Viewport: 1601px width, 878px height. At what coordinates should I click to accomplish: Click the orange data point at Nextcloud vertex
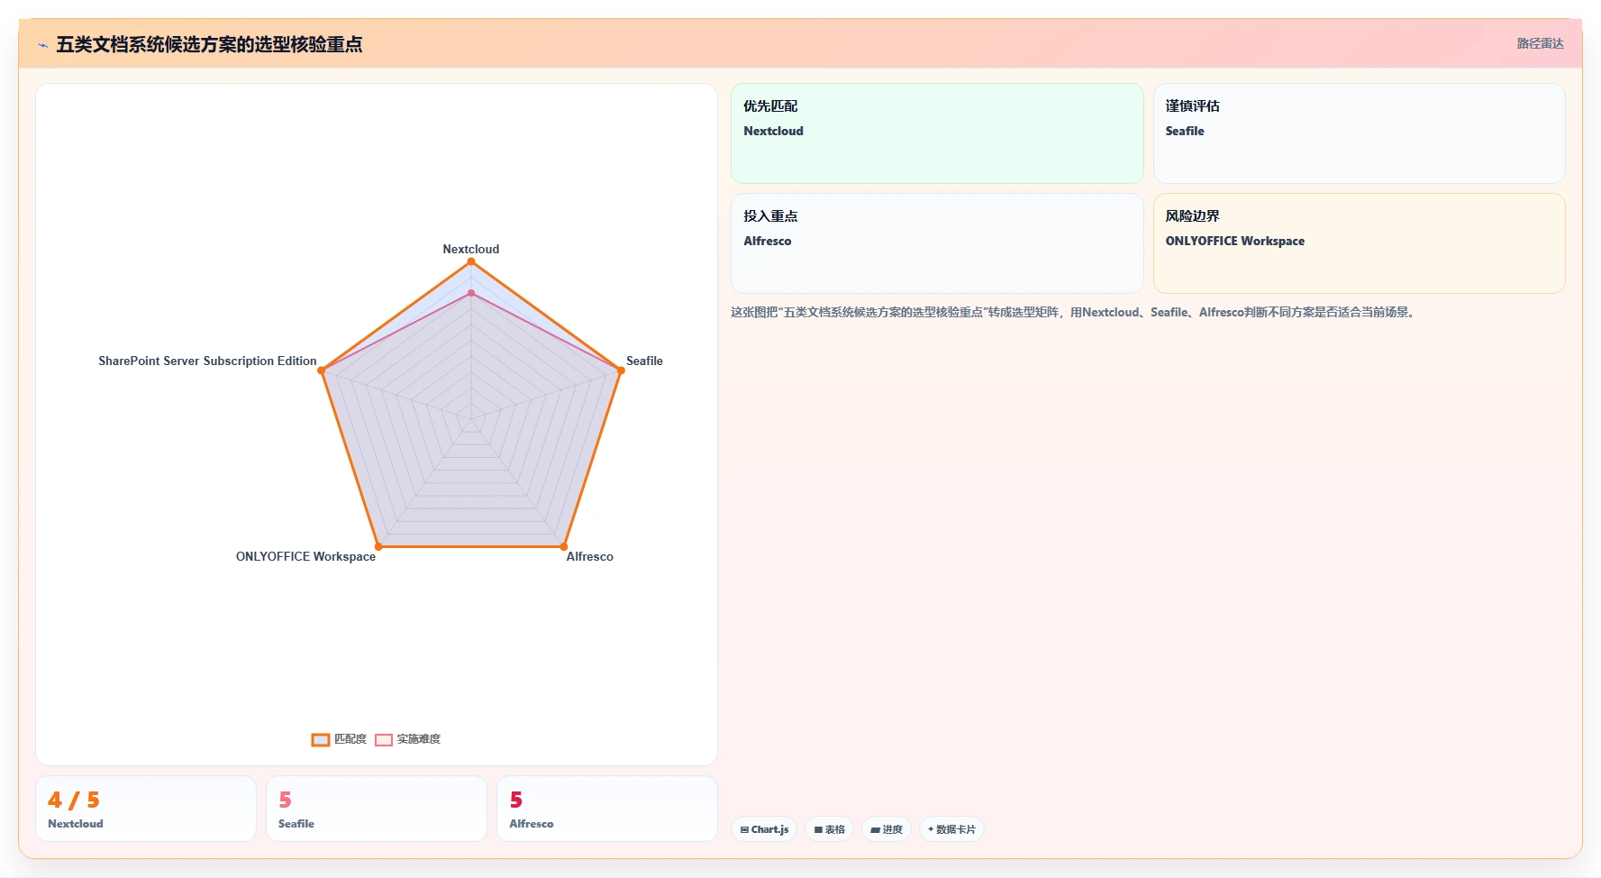point(470,261)
